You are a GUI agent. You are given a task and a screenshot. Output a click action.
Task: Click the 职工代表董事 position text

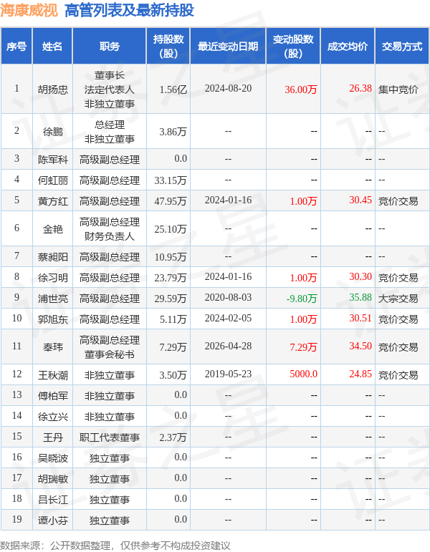[x=109, y=438]
